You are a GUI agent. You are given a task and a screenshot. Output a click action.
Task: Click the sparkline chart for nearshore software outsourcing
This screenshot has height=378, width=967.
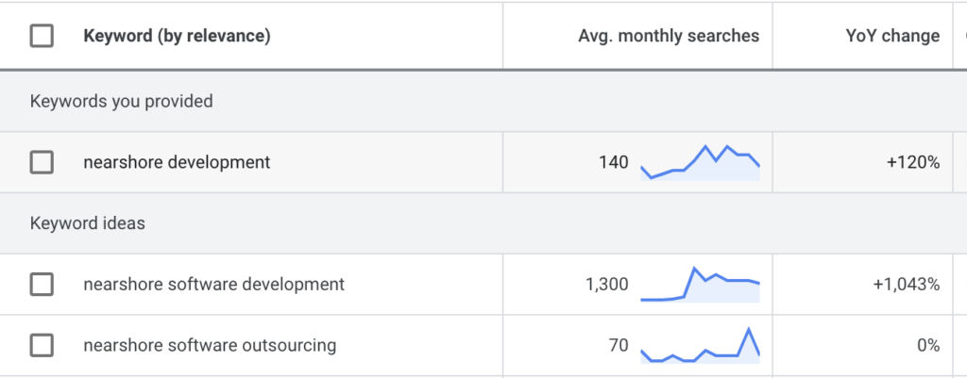click(700, 346)
